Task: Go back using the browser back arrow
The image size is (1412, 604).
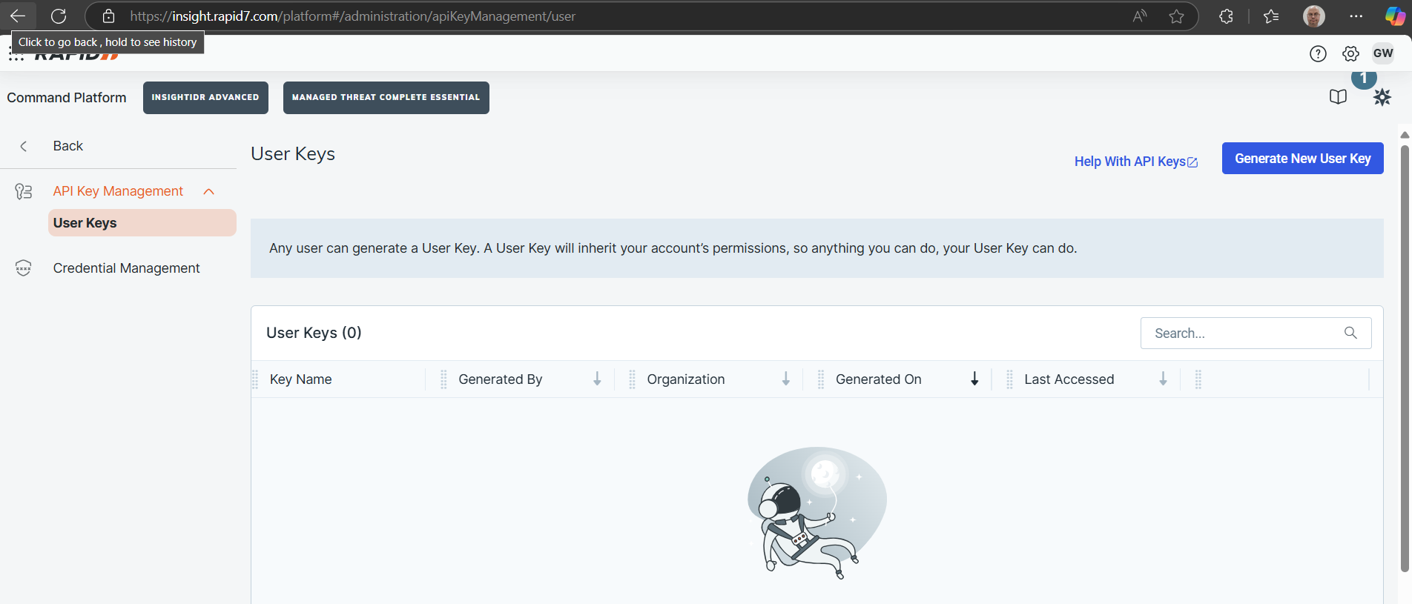Action: 18,16
